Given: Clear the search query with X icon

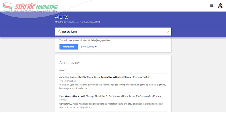Looking at the screenshot, I should point(168,32).
